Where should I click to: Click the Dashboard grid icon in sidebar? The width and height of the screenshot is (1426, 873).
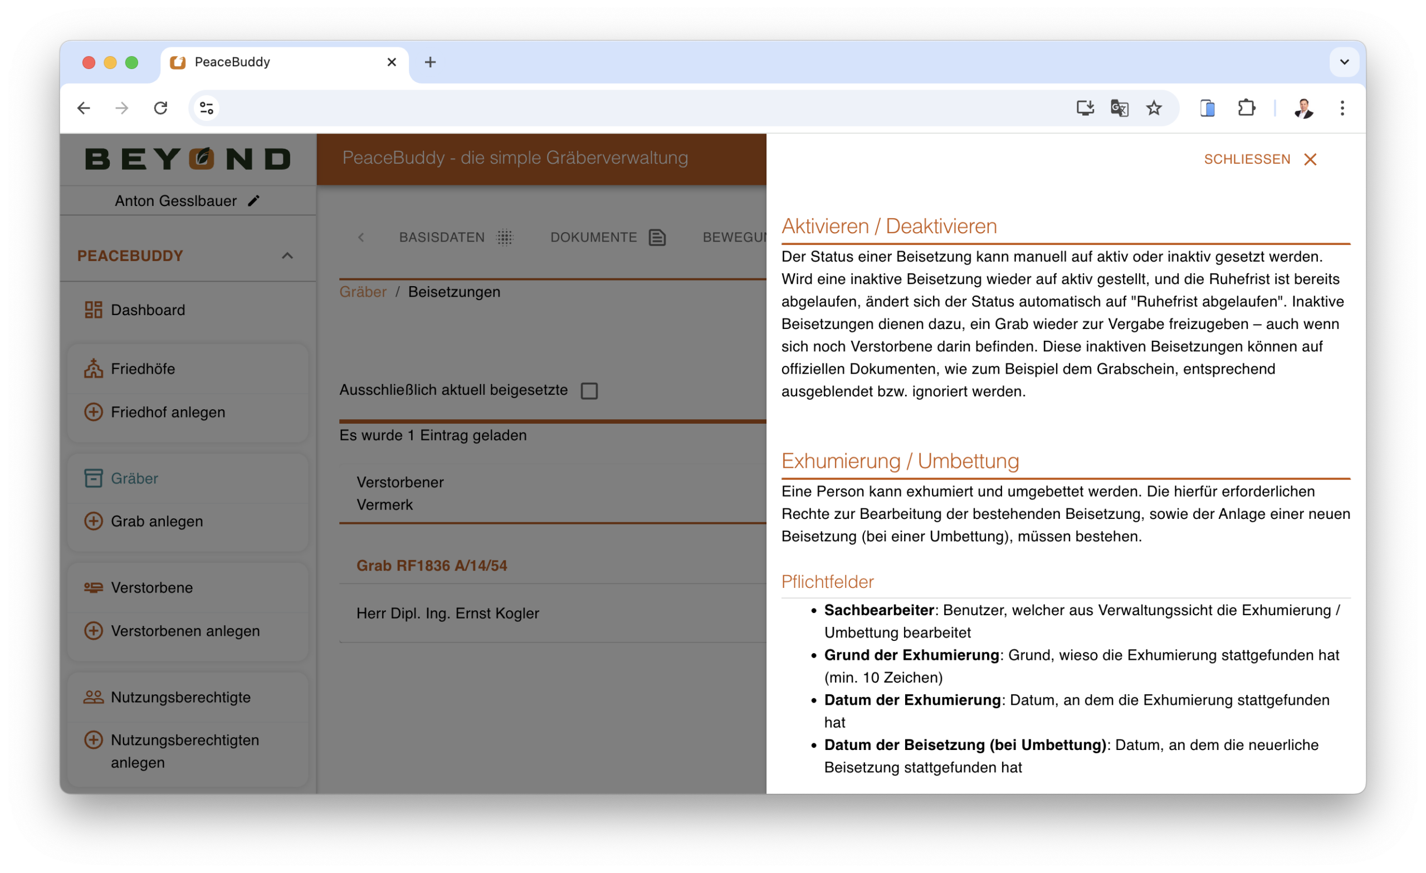click(x=93, y=310)
